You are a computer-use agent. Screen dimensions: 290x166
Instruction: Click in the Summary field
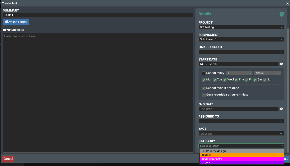98,15
